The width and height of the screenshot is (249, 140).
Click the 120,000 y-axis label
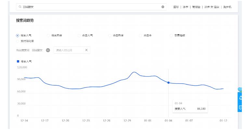[22, 67]
